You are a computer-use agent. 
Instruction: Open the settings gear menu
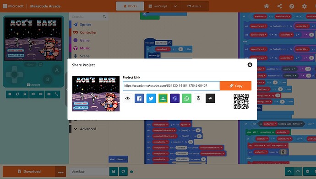coord(304,6)
